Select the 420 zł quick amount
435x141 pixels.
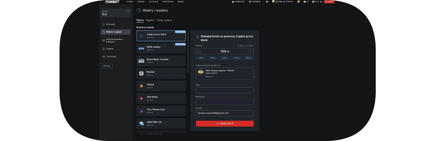[x=237, y=58]
